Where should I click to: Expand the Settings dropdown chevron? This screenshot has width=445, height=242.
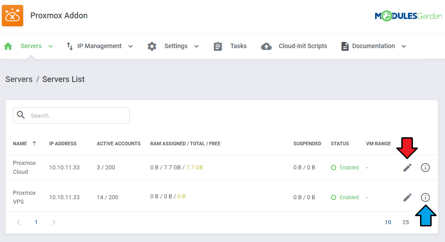pos(196,46)
